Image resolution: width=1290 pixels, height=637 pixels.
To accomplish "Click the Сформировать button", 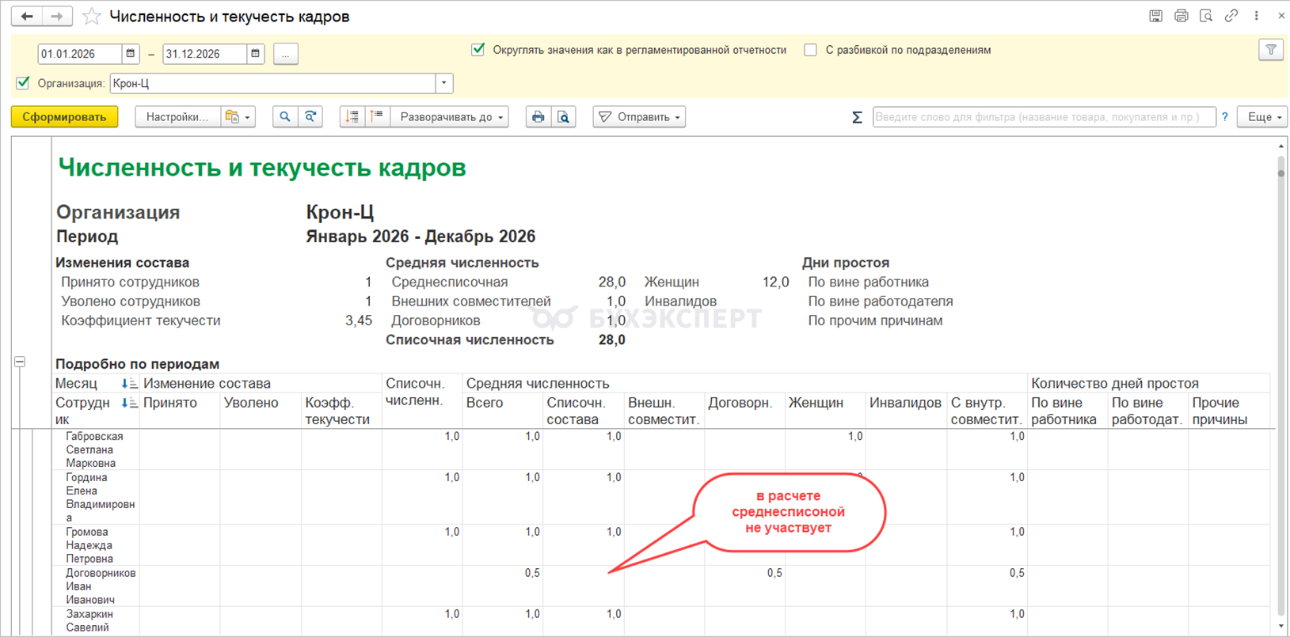I will 64,117.
